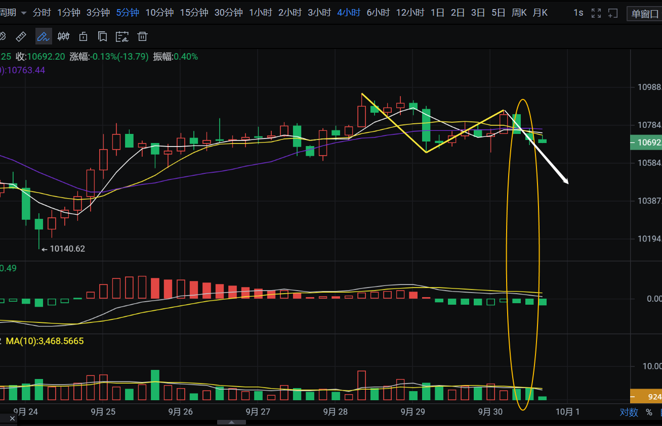
Task: Switch to the 1日 timeframe
Action: [x=437, y=13]
